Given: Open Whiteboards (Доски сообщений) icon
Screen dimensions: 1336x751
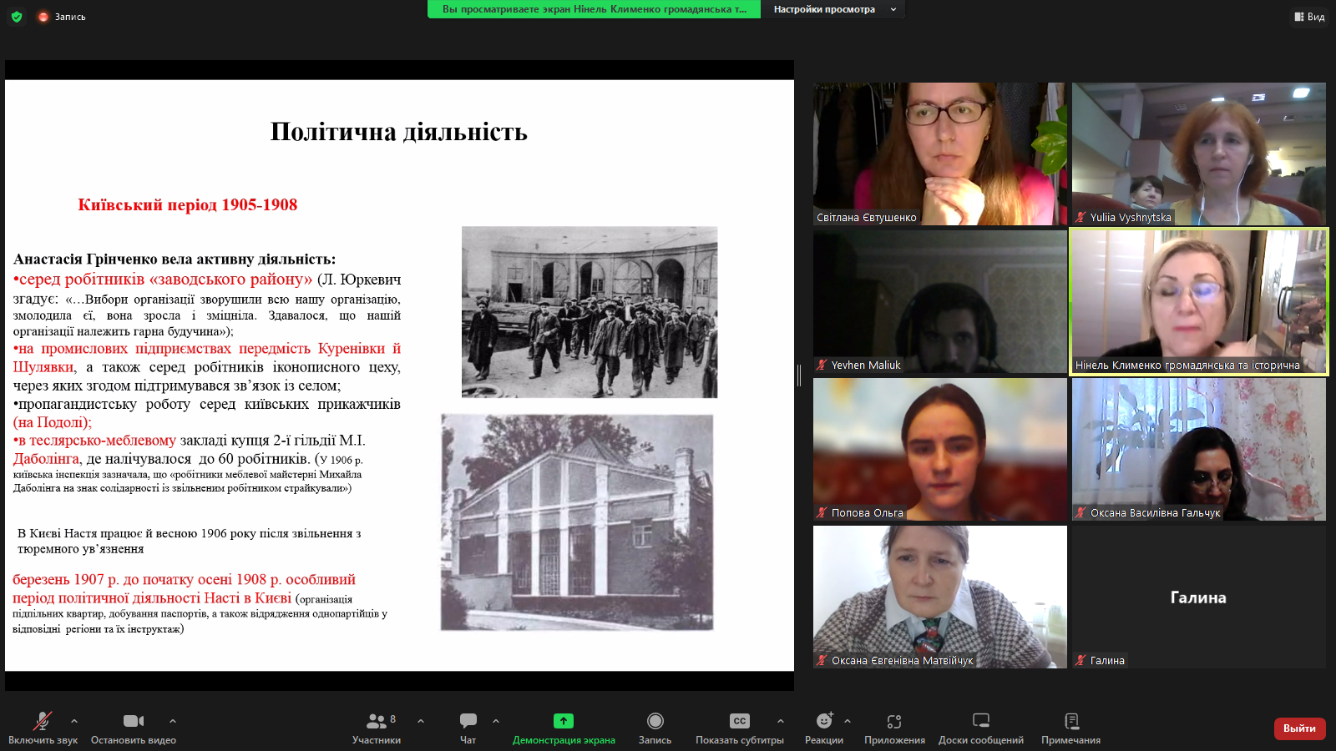Looking at the screenshot, I should (981, 721).
